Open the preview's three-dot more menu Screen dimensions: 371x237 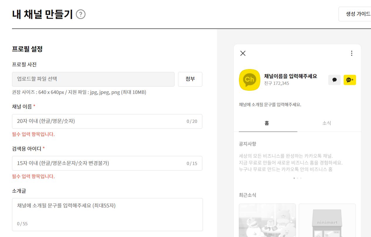point(352,53)
